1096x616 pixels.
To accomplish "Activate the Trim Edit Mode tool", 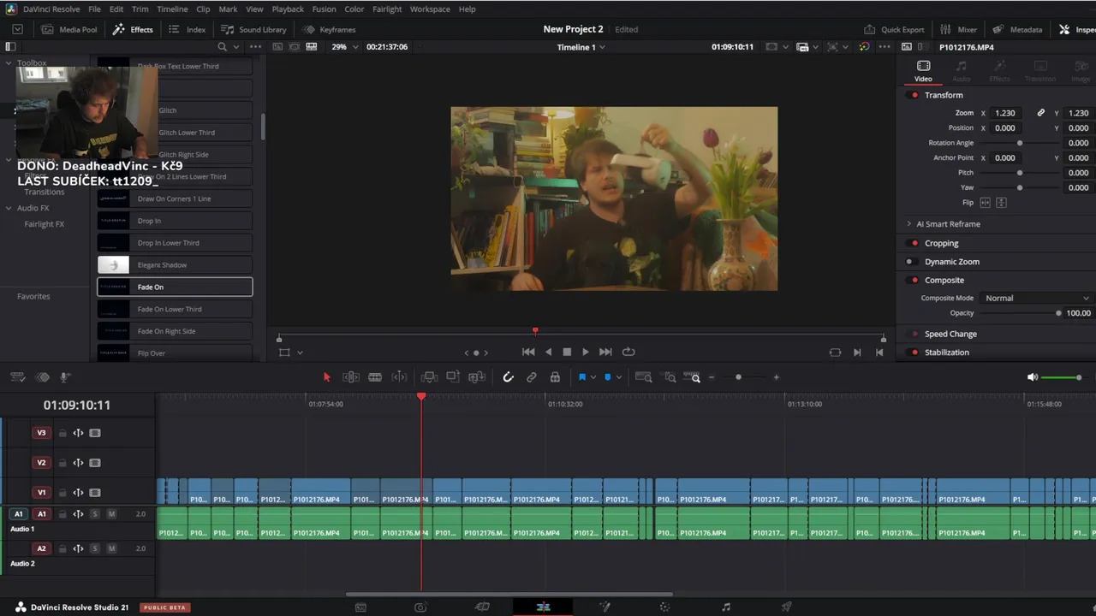I will pos(351,377).
